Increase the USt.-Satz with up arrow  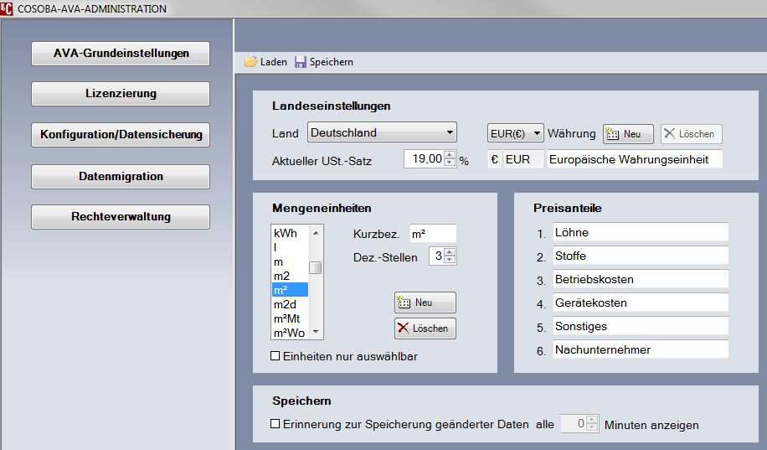[450, 155]
